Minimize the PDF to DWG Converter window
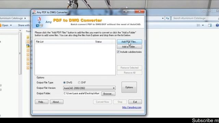The image size is (219, 123). (x=126, y=12)
